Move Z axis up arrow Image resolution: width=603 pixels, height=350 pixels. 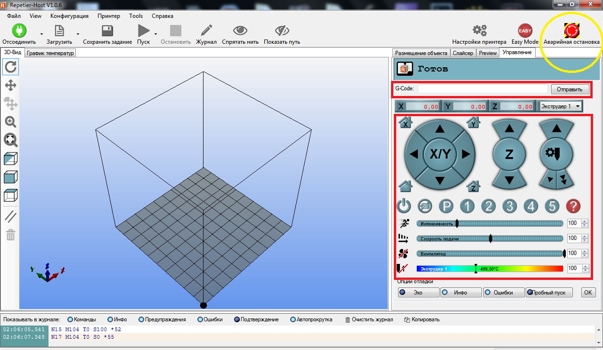click(x=509, y=128)
